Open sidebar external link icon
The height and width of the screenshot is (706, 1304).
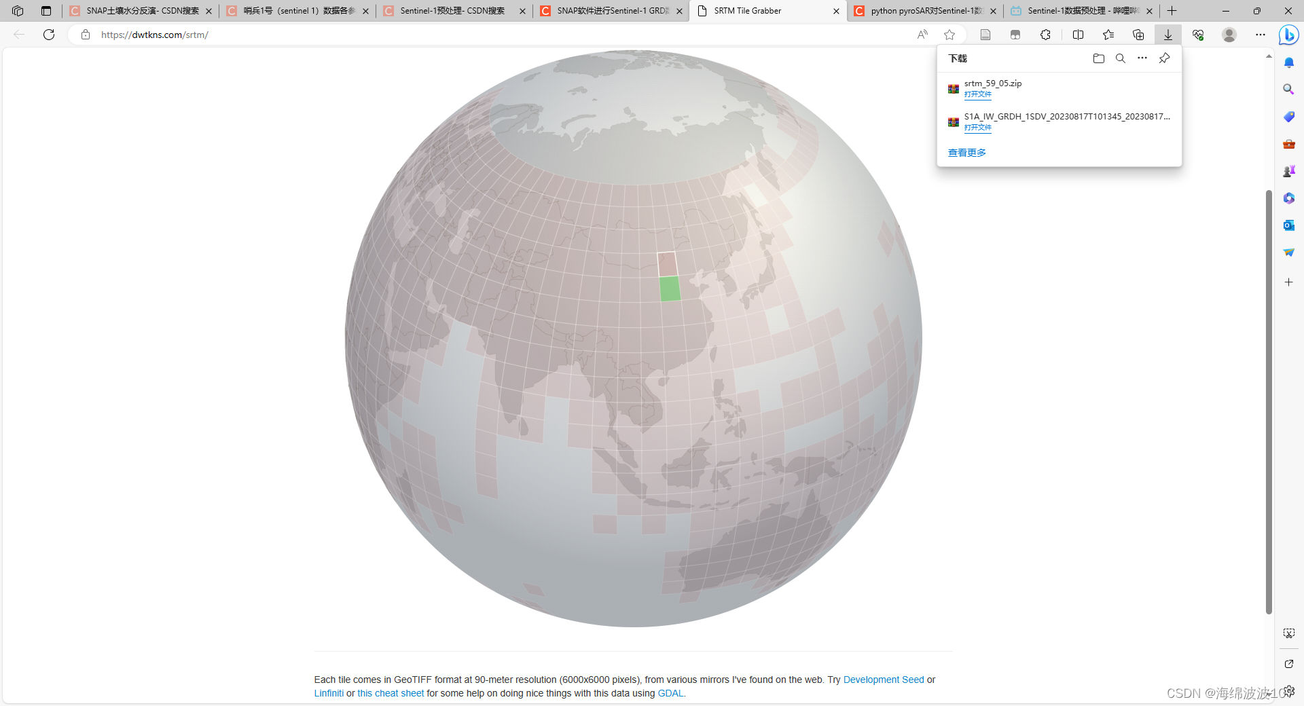pos(1289,664)
